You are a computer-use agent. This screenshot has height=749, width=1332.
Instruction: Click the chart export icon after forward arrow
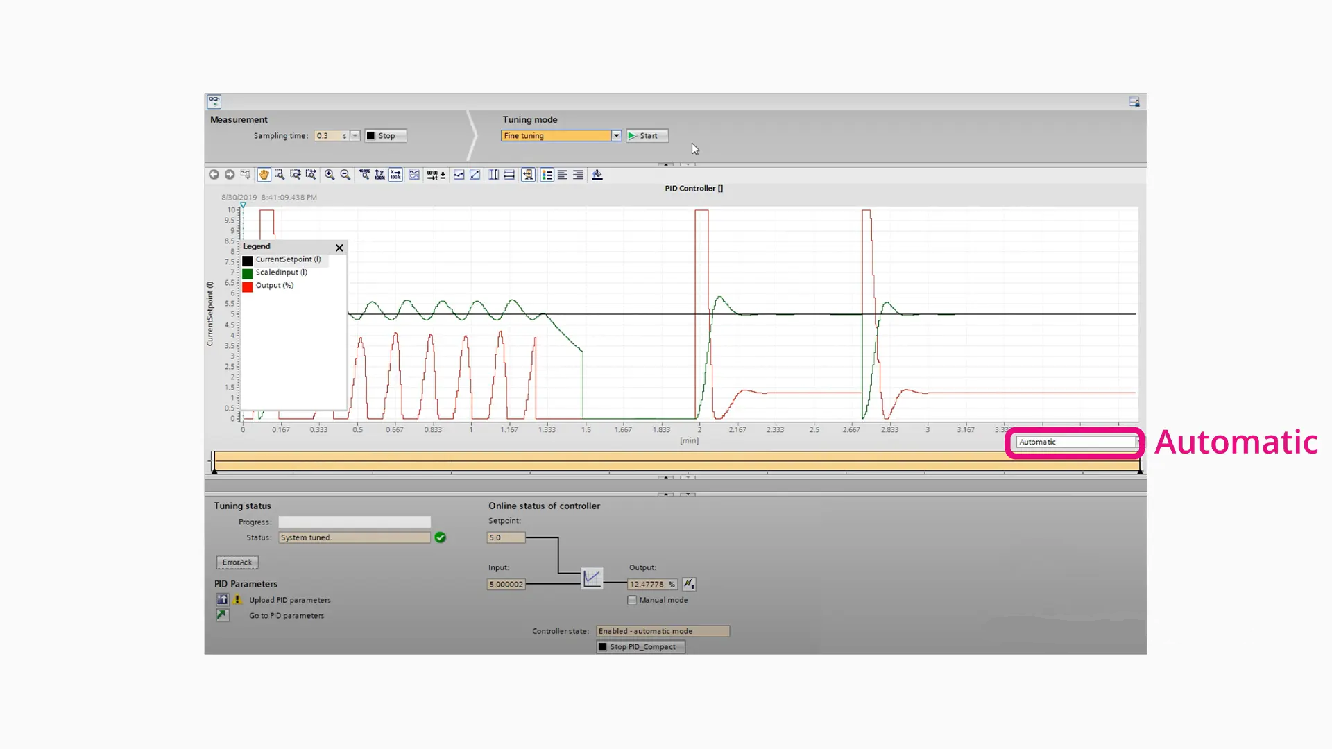coord(245,175)
